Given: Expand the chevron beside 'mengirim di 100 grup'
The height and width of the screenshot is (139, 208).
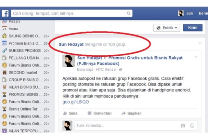Looking at the screenshot, I should 200,43.
